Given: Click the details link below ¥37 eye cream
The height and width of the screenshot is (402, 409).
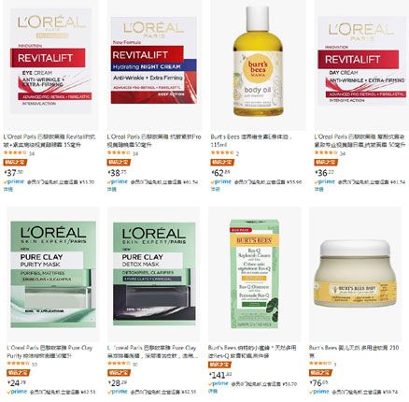Looking at the screenshot, I should [x=8, y=189].
